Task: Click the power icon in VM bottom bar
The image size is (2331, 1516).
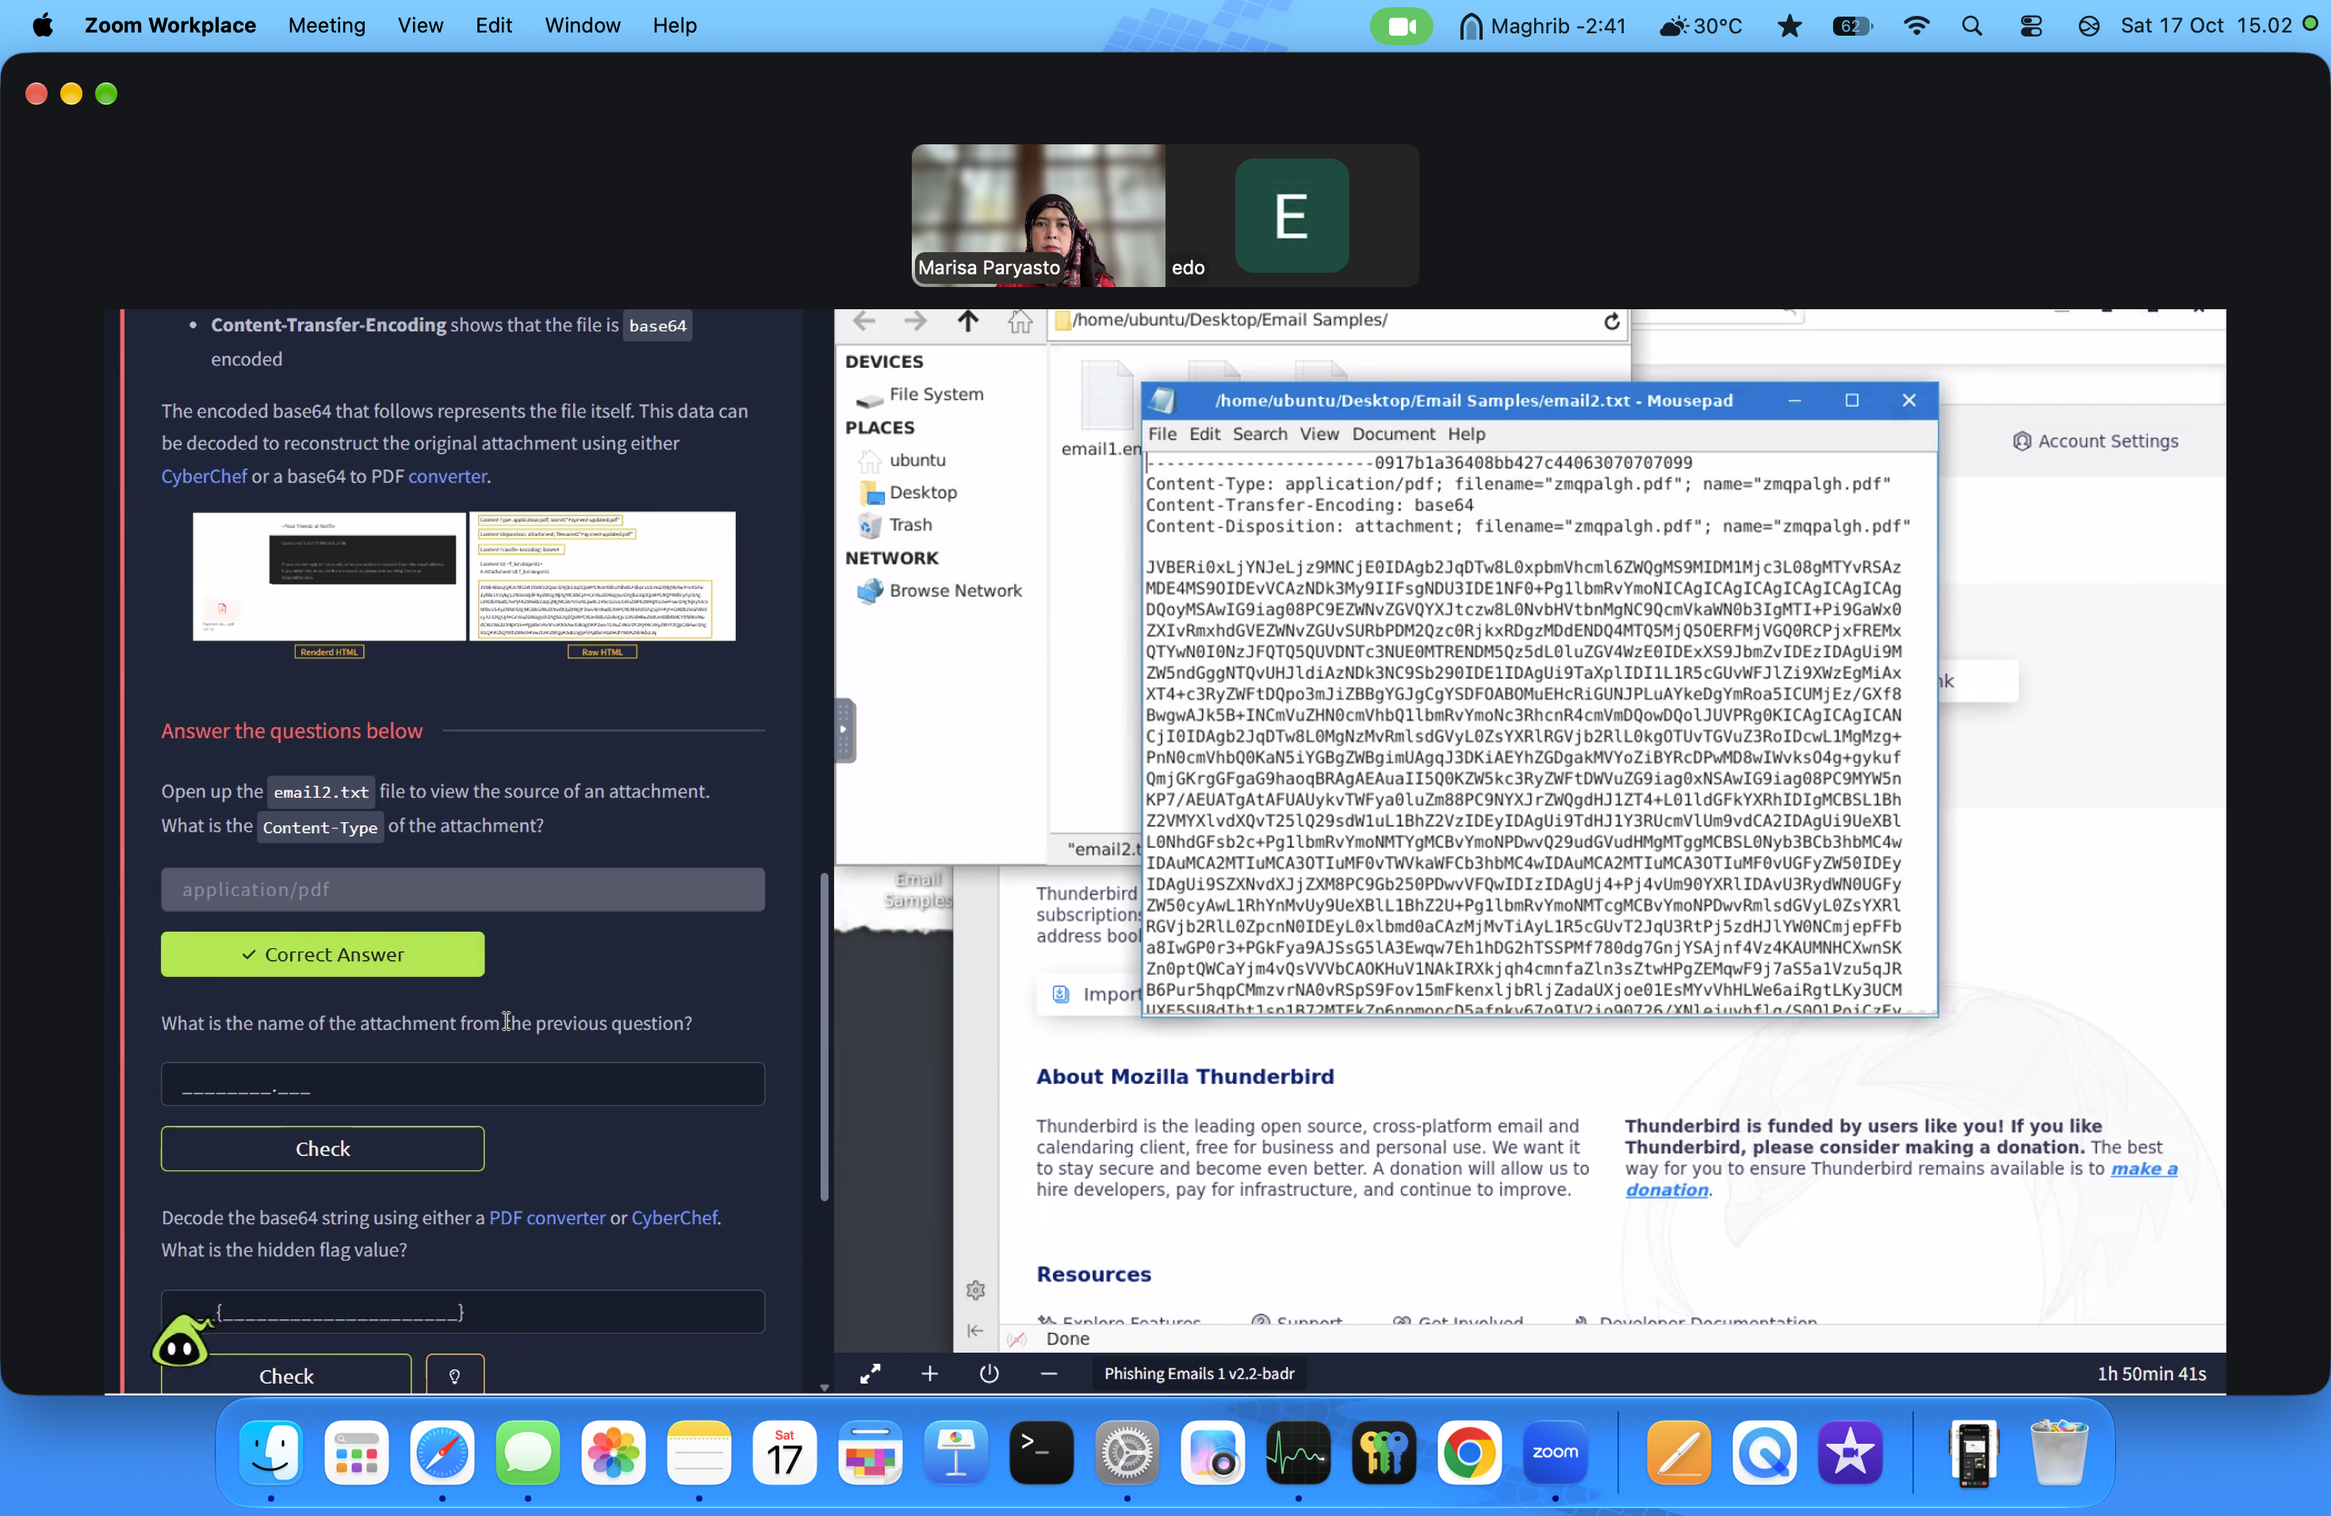Action: click(989, 1374)
